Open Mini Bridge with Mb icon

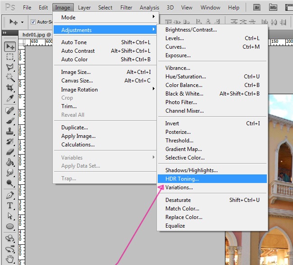coord(273,8)
